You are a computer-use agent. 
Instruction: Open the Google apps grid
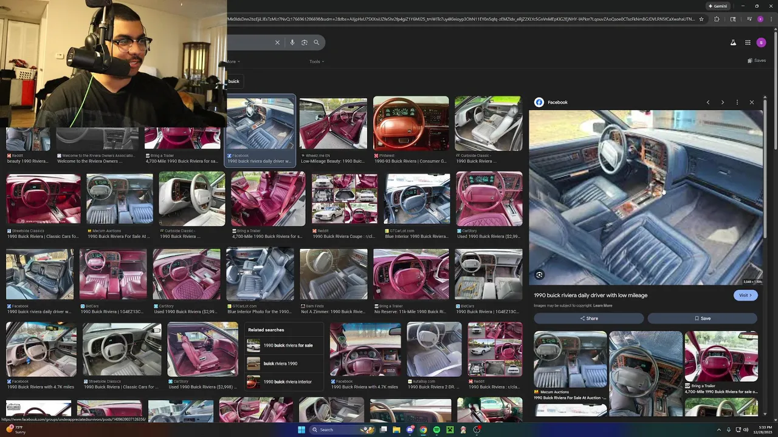(x=748, y=42)
